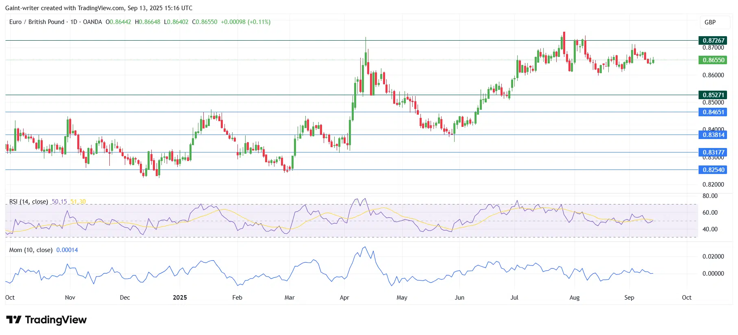Viewport: 738px width, 335px height.
Task: Click the RSI (14, close) indicator legend
Action: click(x=28, y=202)
